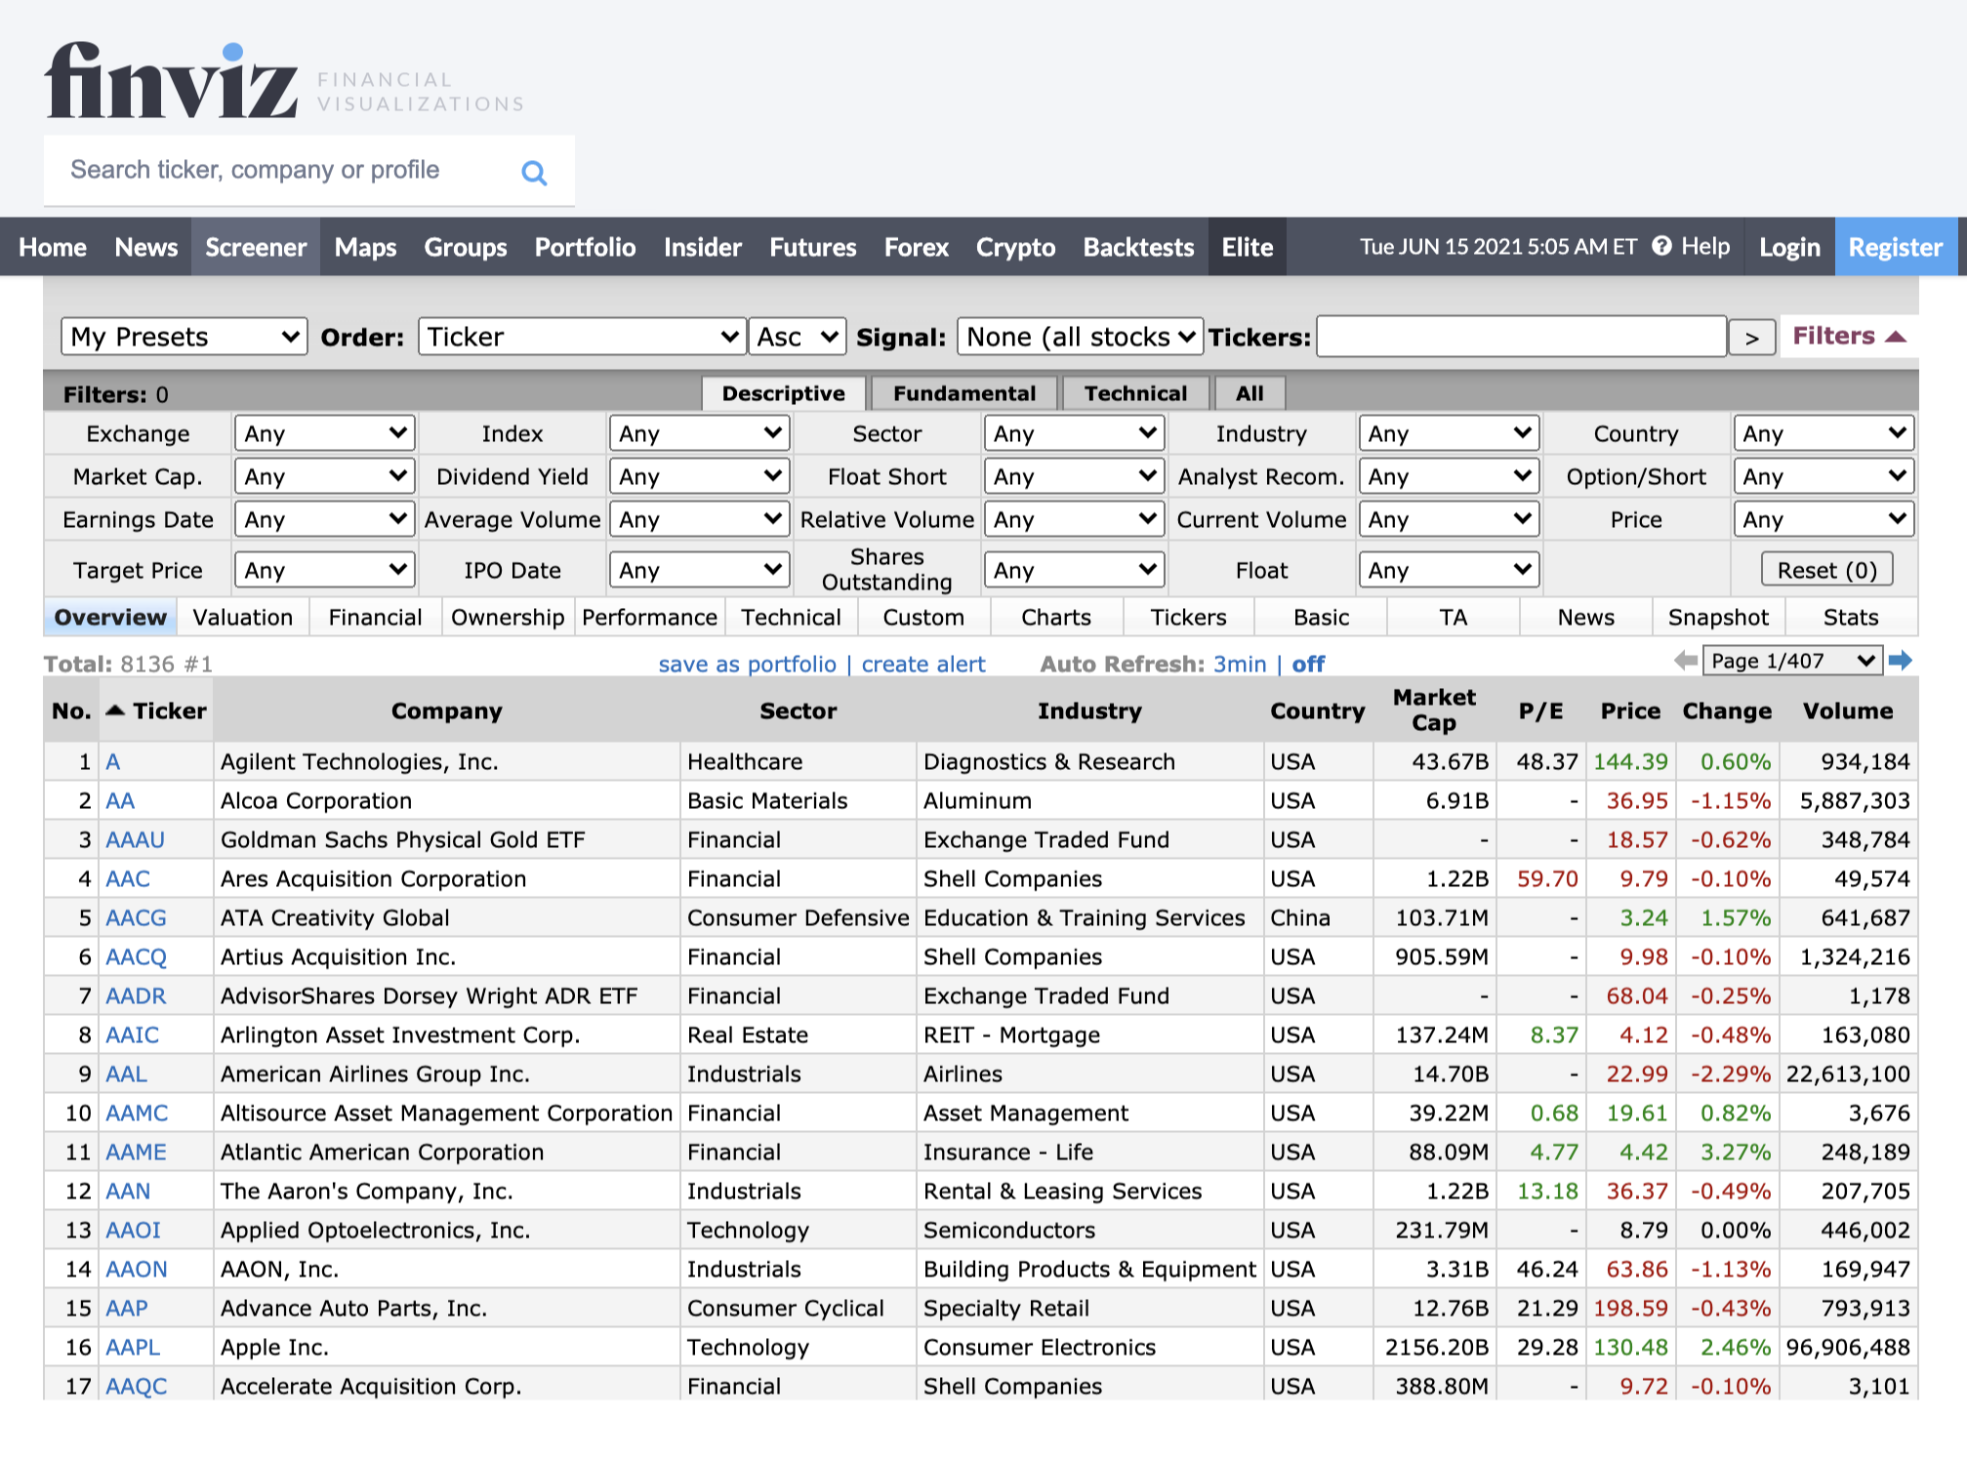Image resolution: width=1967 pixels, height=1458 pixels.
Task: Open the Help question mark icon
Action: coord(1661,246)
